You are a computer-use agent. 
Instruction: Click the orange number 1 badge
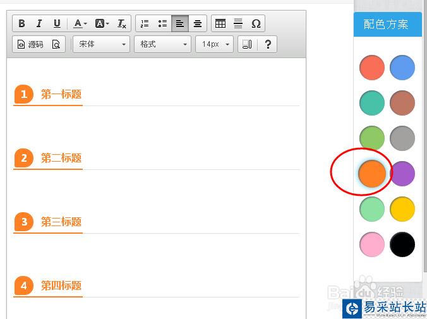(x=24, y=94)
